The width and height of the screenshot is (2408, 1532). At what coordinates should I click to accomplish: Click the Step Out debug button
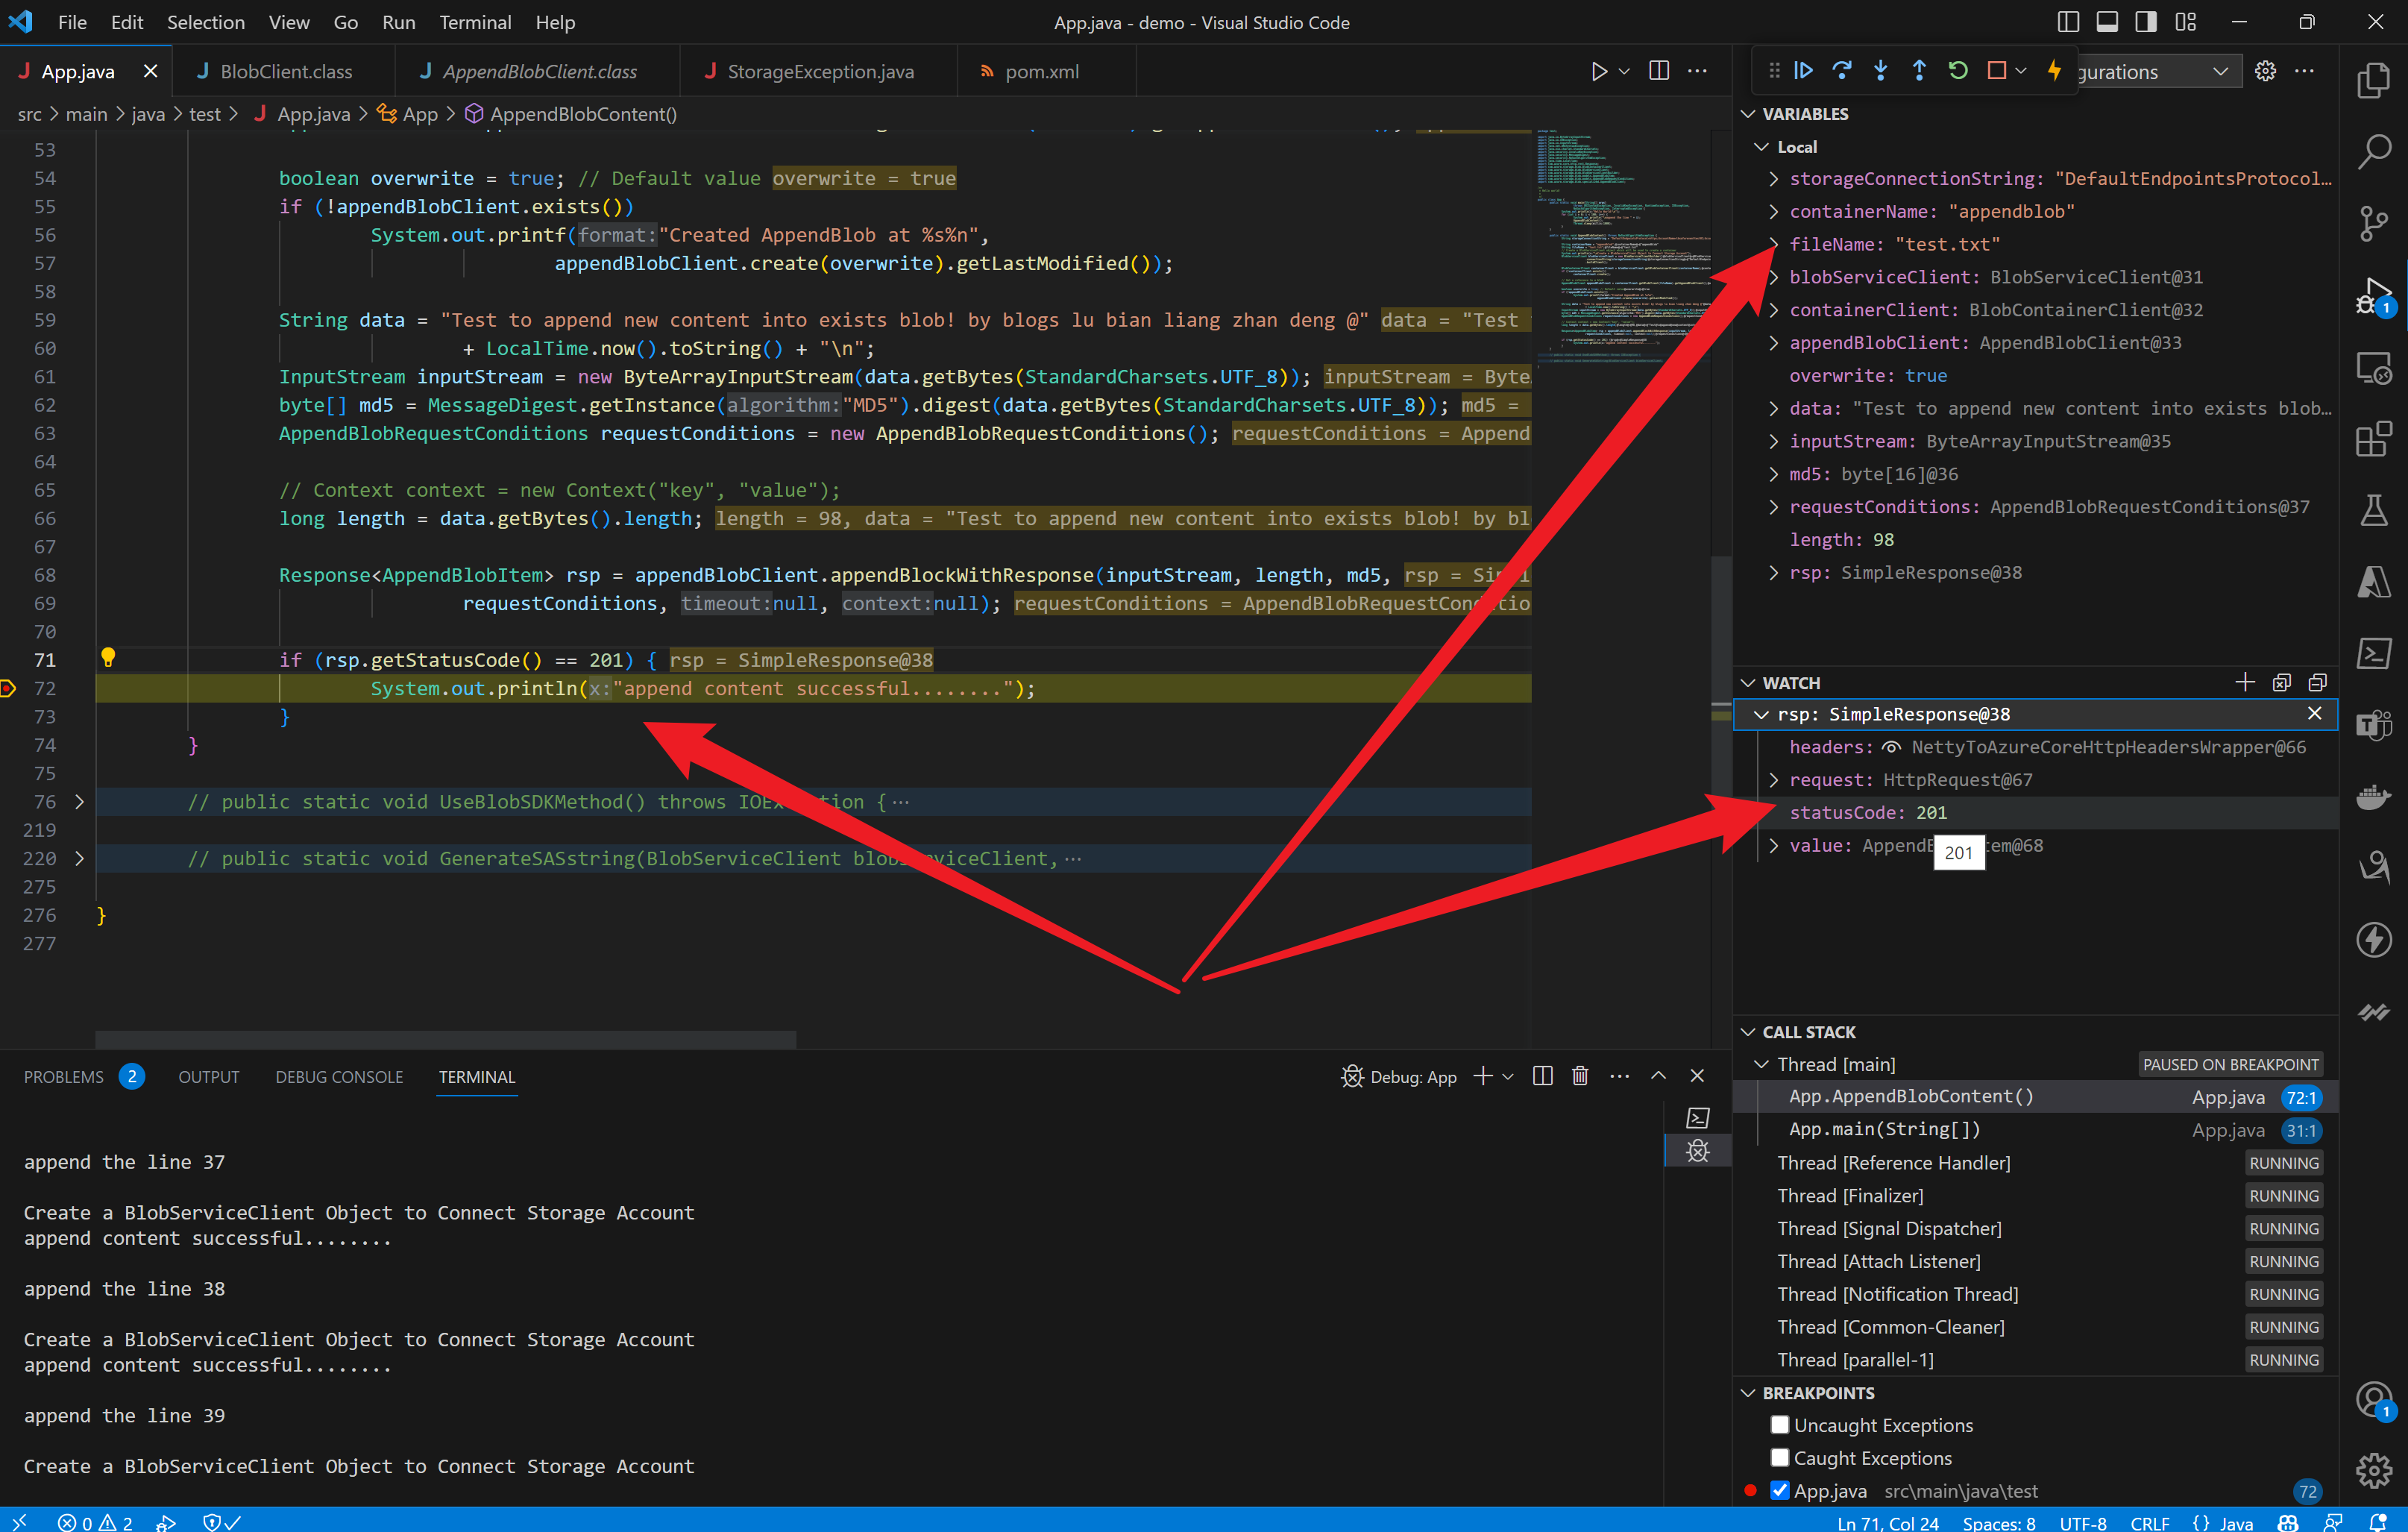point(1919,71)
